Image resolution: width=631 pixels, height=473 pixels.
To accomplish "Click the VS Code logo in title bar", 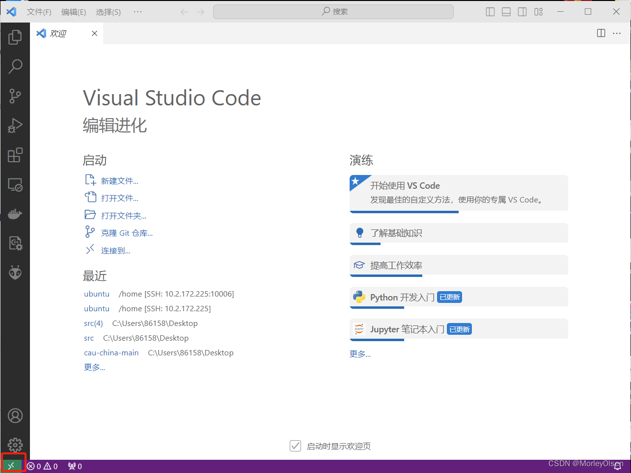I will point(11,11).
